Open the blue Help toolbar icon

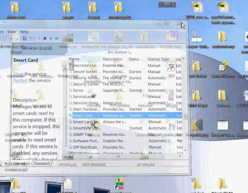pos(25,39)
